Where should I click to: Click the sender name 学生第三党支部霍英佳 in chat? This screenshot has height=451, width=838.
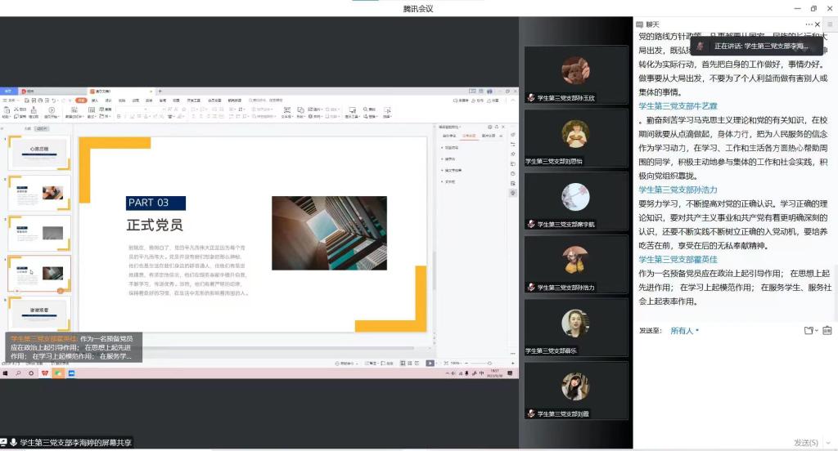[678, 260]
